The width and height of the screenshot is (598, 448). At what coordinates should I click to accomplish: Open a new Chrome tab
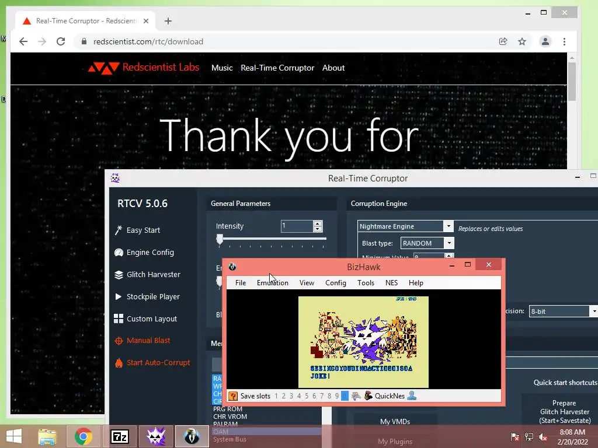(x=168, y=21)
